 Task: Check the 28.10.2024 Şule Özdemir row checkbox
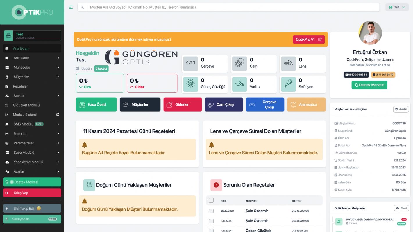point(211,211)
